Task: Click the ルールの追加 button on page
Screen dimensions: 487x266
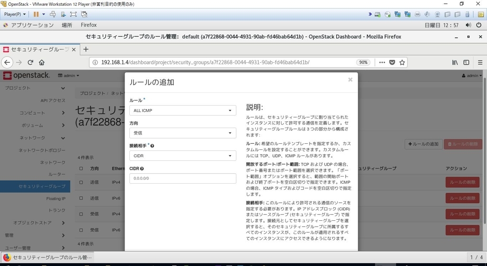Action: (x=423, y=144)
